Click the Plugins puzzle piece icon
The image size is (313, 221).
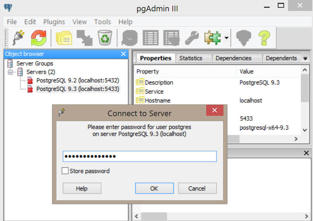click(x=213, y=38)
